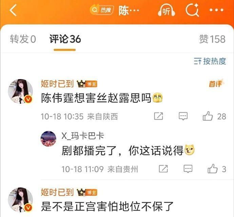Open the sparkle search icon
The width and height of the screenshot is (234, 217).
pyautogui.click(x=193, y=10)
